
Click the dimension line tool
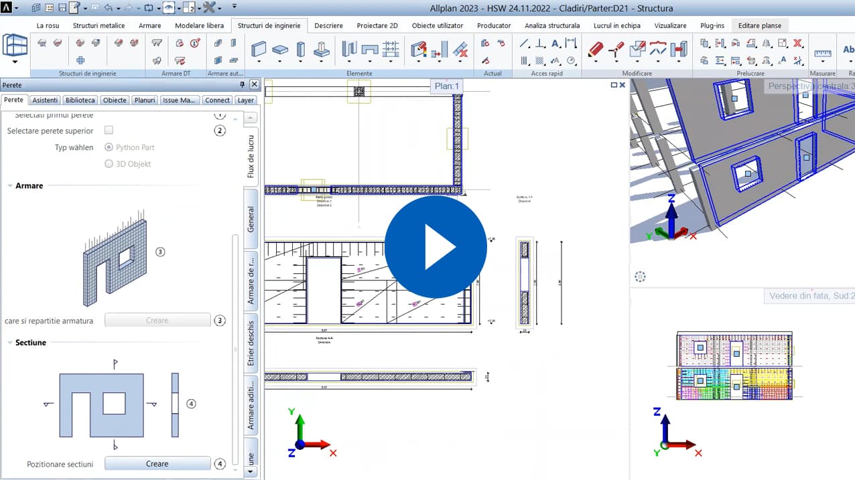[x=571, y=44]
